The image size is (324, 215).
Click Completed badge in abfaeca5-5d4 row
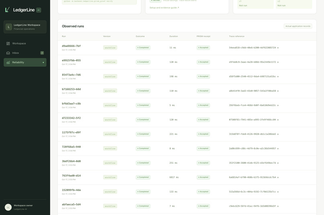coord(143,206)
